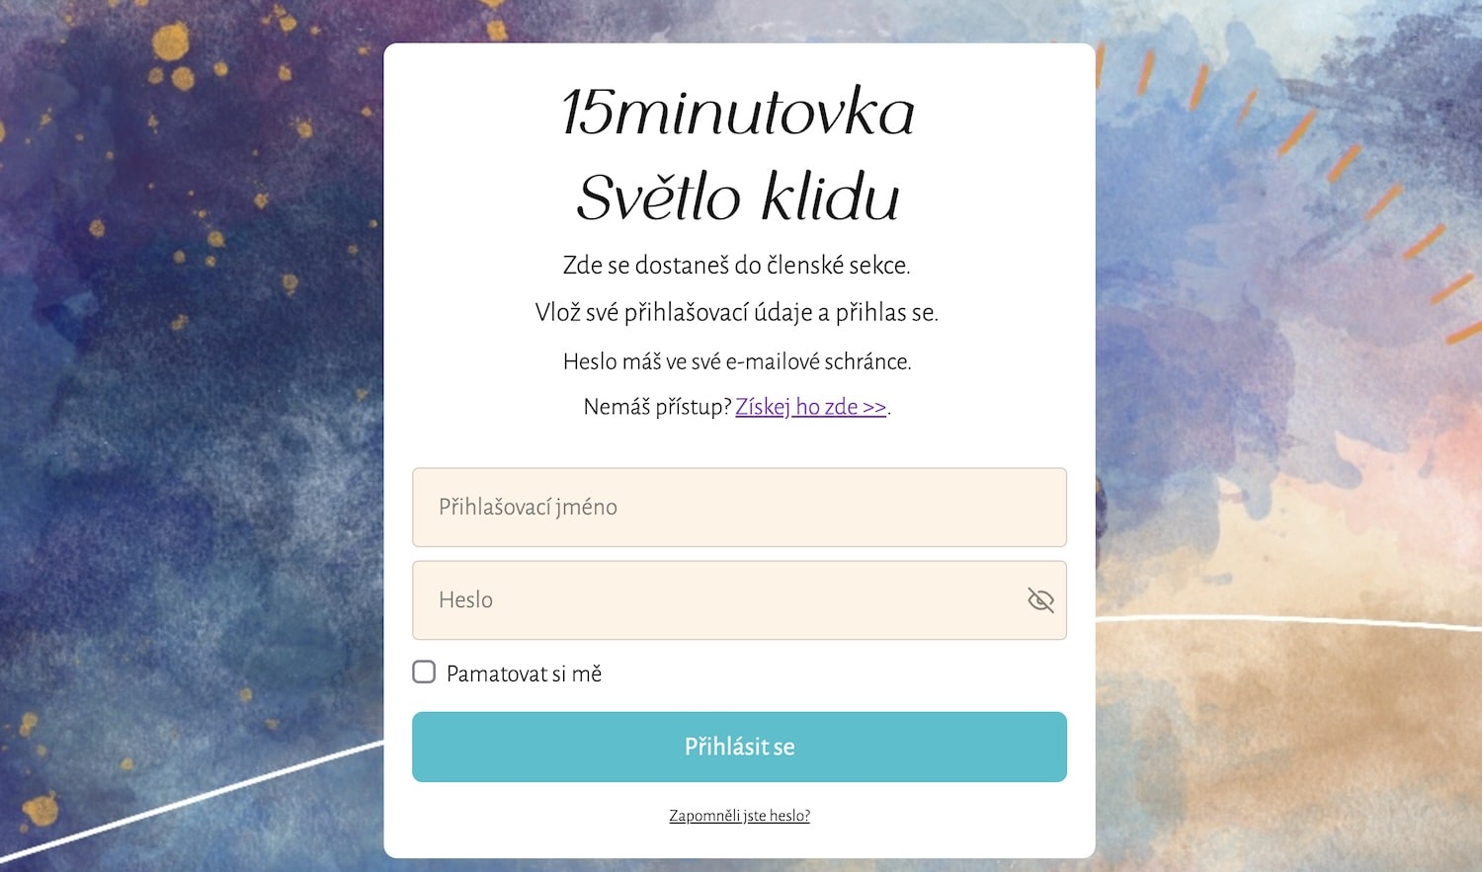The image size is (1482, 872).
Task: Click the "Nemáš přístup?" question text
Action: (657, 407)
